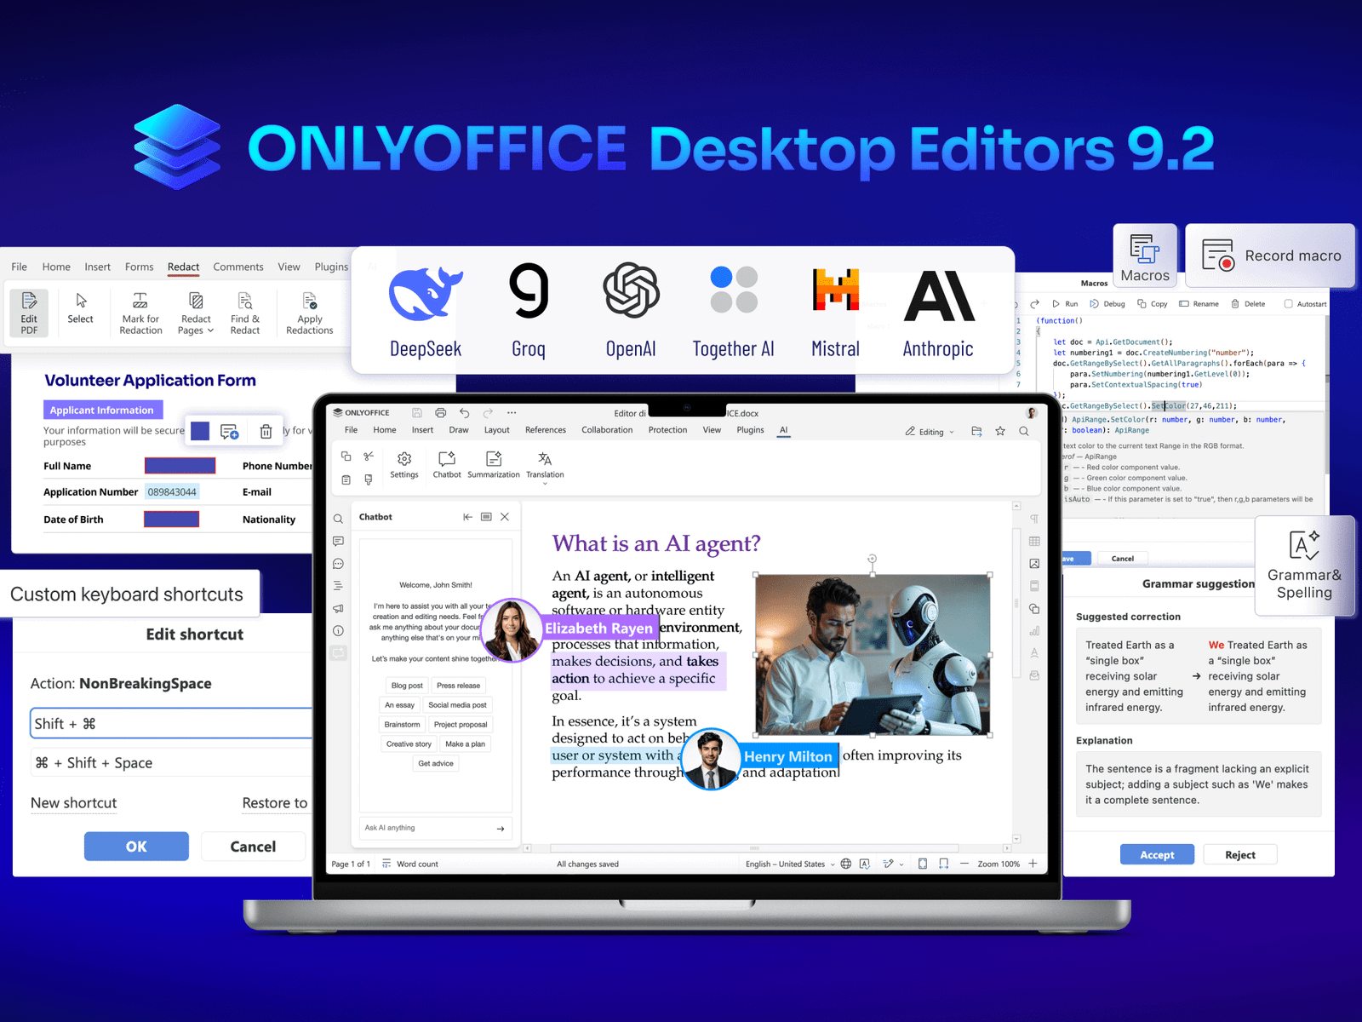Viewport: 1362px width, 1022px height.
Task: Click add comment icon in redaction popup
Action: point(230,432)
